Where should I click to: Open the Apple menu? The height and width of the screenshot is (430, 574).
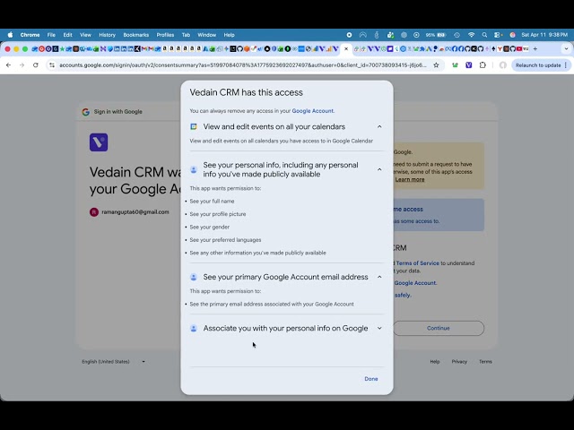click(10, 35)
